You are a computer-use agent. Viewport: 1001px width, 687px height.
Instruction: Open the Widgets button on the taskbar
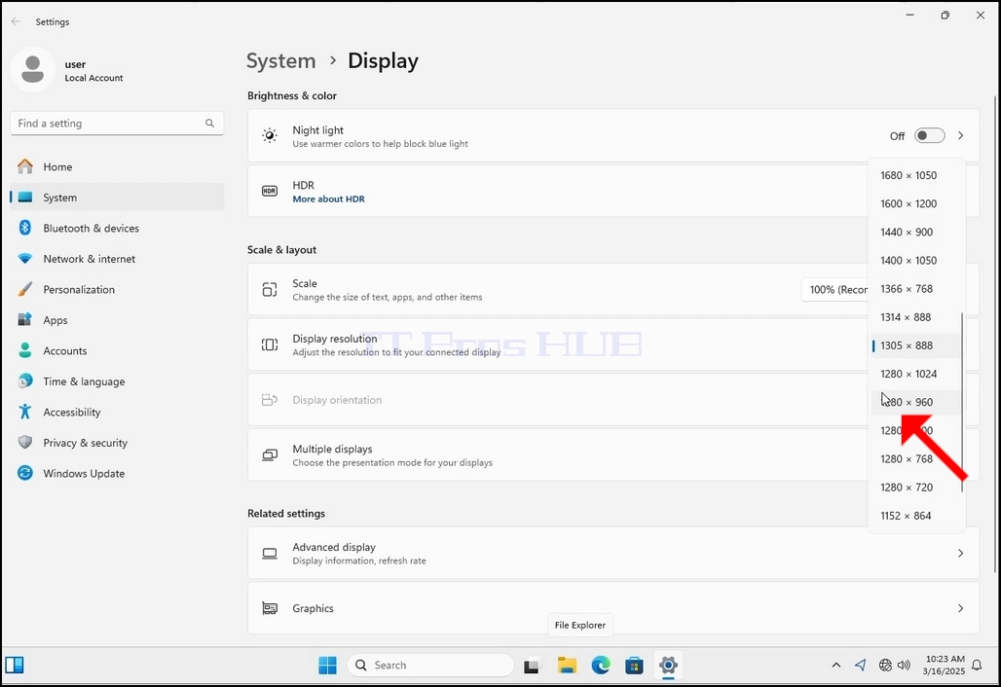click(14, 666)
